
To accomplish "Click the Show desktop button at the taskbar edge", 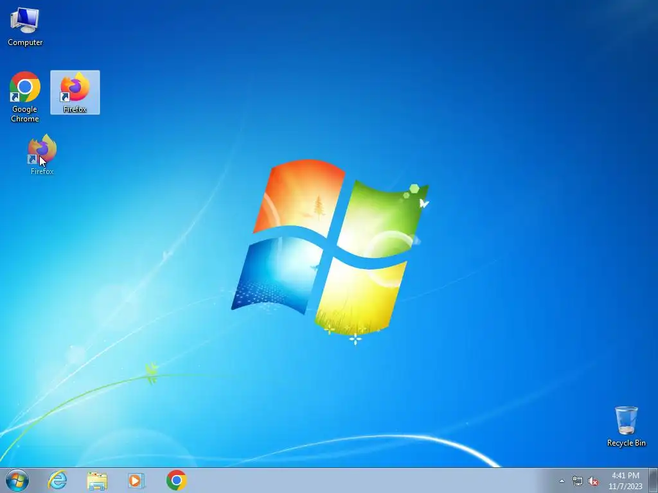I will (x=654, y=480).
